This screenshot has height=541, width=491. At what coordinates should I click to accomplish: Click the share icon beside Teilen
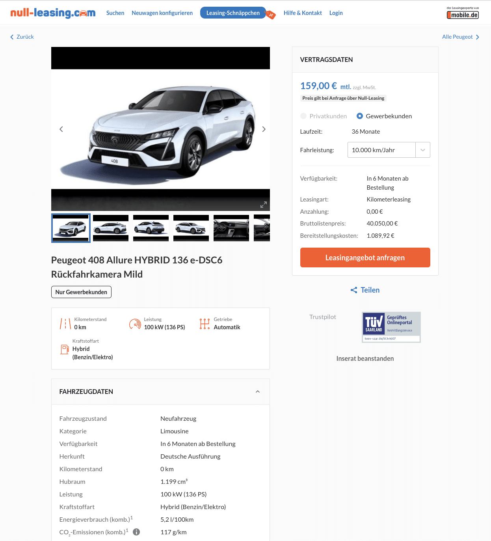tap(354, 290)
